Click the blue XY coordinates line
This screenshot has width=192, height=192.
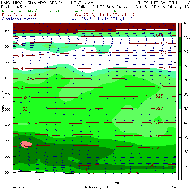coord(102,19)
